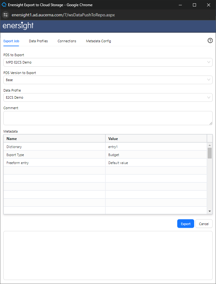
Task: Click the browser address URL
Action: click(63, 15)
